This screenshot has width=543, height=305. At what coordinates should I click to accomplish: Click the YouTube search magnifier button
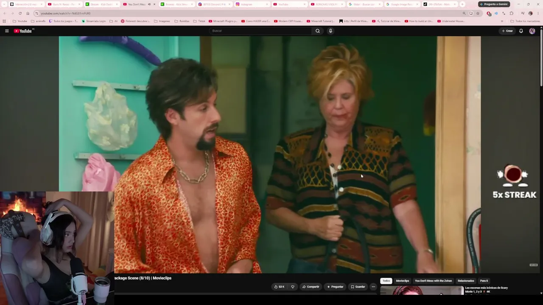317,31
